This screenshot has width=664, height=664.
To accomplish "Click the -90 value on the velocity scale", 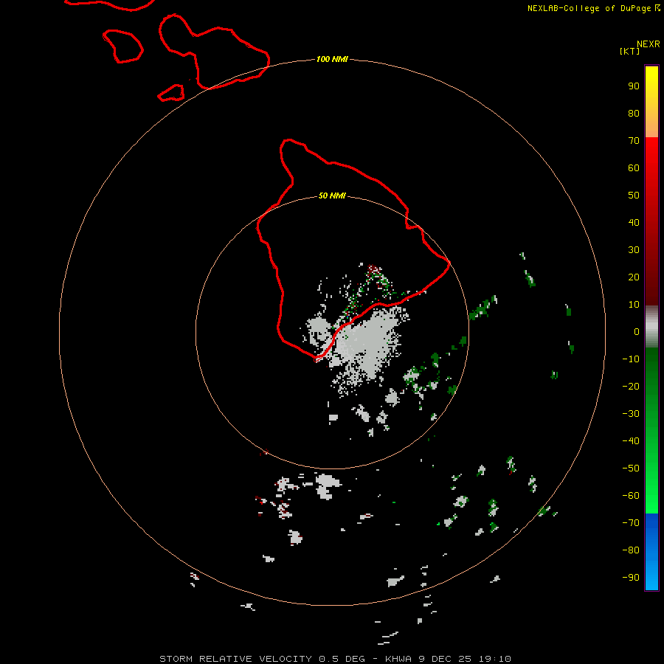I will click(631, 578).
